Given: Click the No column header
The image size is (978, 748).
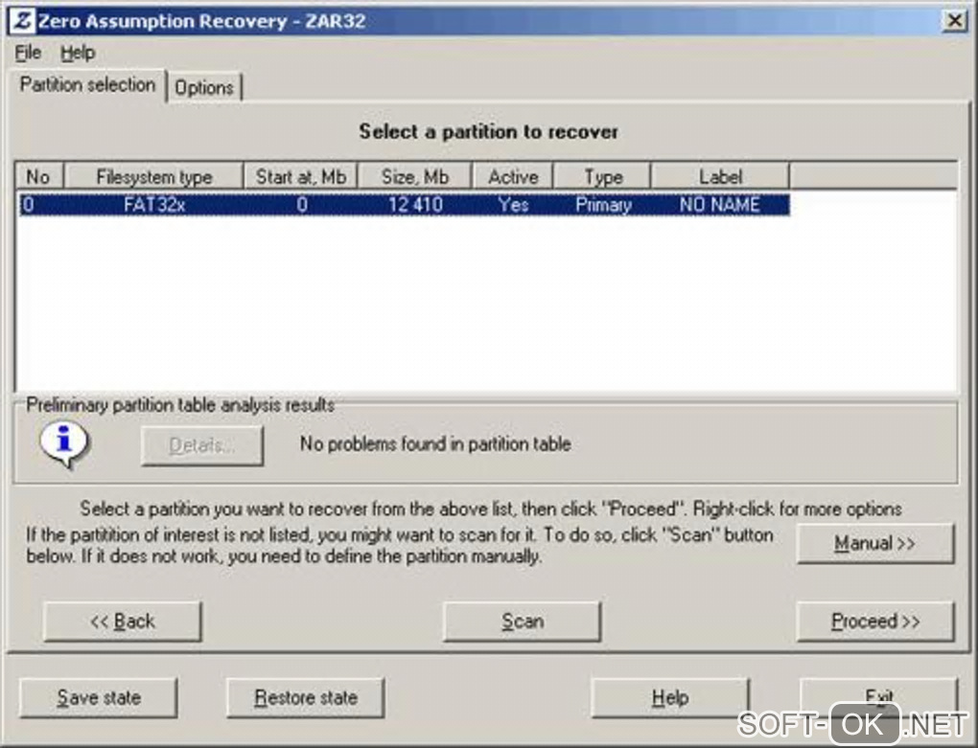Looking at the screenshot, I should point(38,177).
